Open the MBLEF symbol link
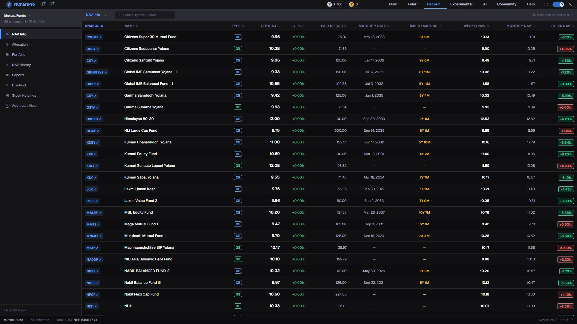The width and height of the screenshot is (577, 324). (x=94, y=213)
